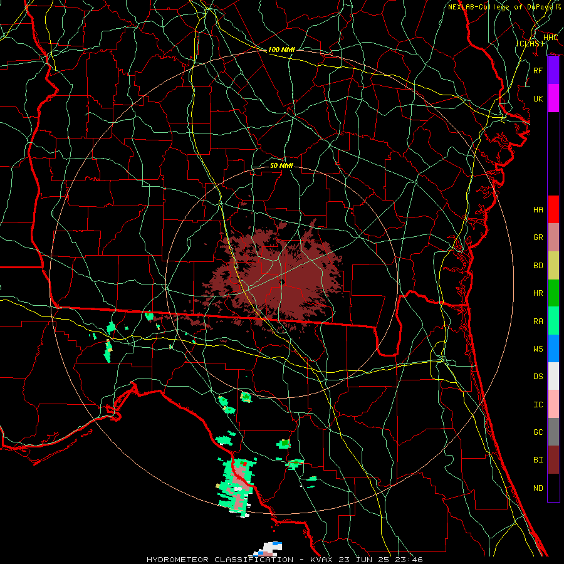564x564 pixels.
Task: Click the 'GR' legend label
Action: pyautogui.click(x=538, y=238)
